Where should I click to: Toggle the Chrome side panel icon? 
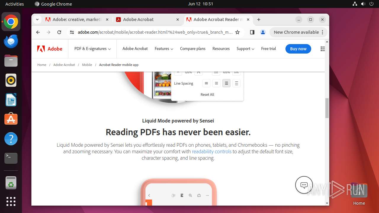pyautogui.click(x=252, y=32)
